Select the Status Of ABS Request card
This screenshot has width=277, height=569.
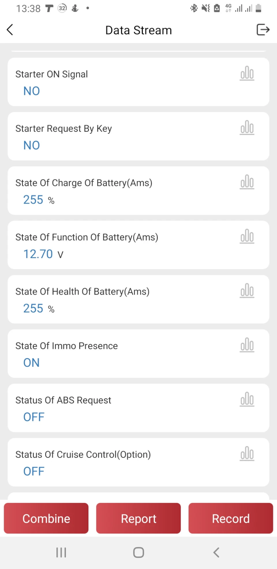138,408
